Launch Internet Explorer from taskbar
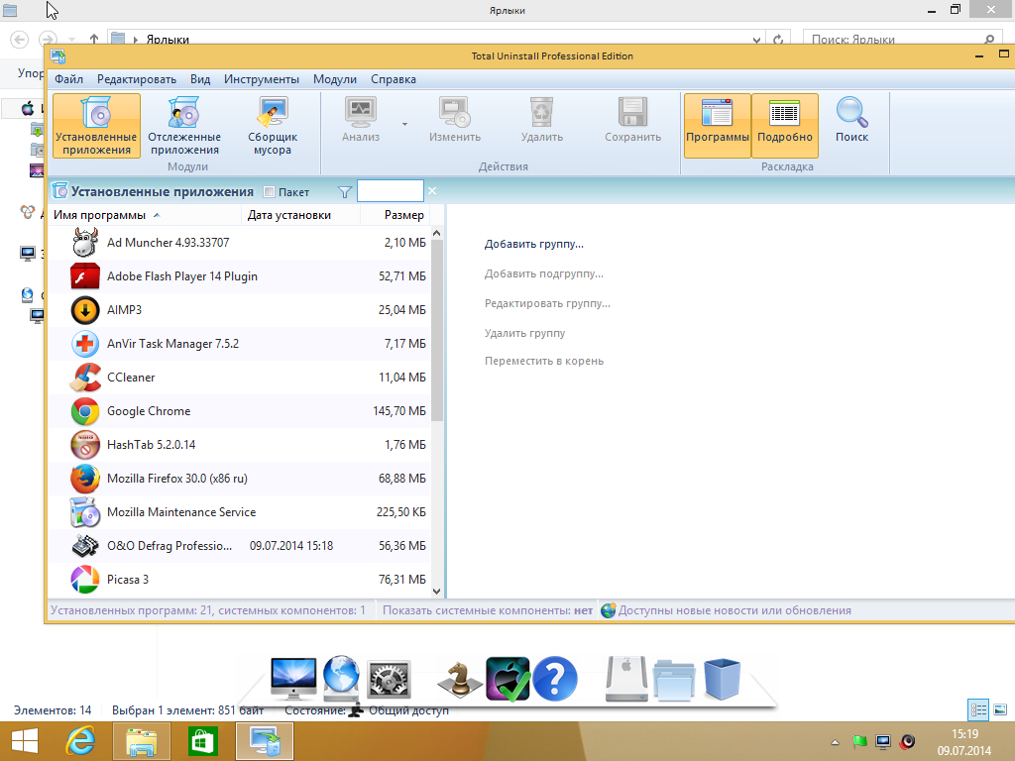This screenshot has height=761, width=1015. click(80, 741)
